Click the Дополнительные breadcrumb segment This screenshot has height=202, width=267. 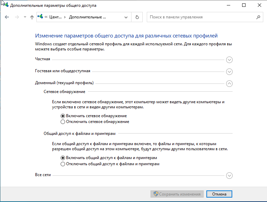click(87, 17)
